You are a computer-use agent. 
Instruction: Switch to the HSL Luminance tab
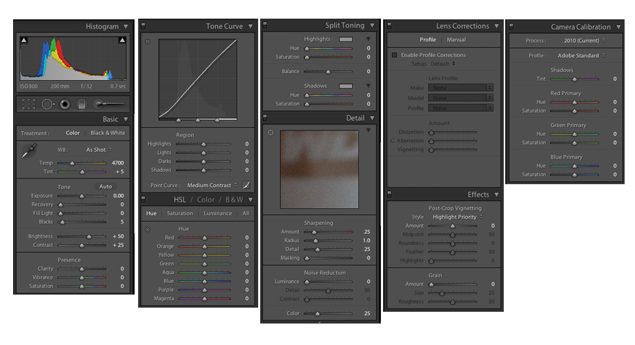(218, 213)
